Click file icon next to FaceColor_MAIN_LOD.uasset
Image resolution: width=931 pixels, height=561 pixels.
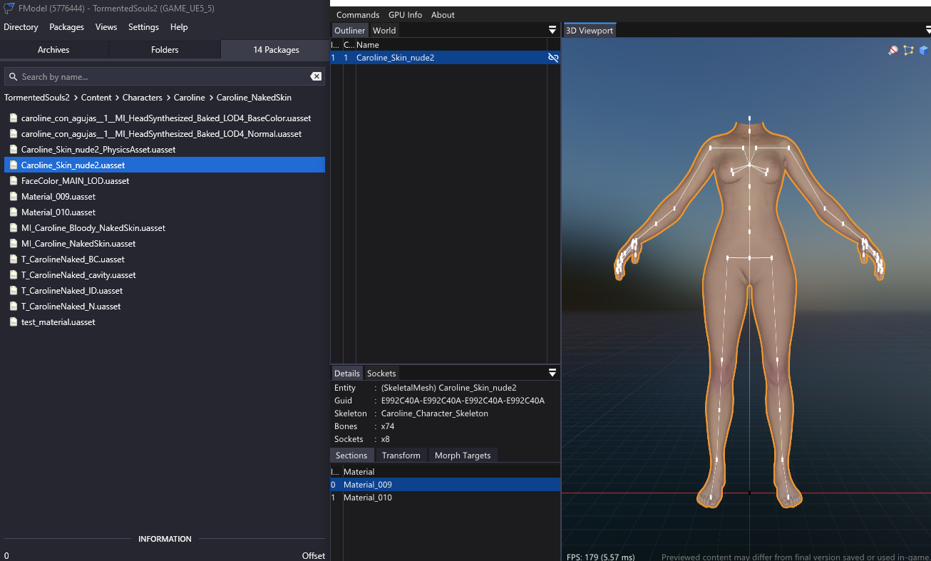14,181
